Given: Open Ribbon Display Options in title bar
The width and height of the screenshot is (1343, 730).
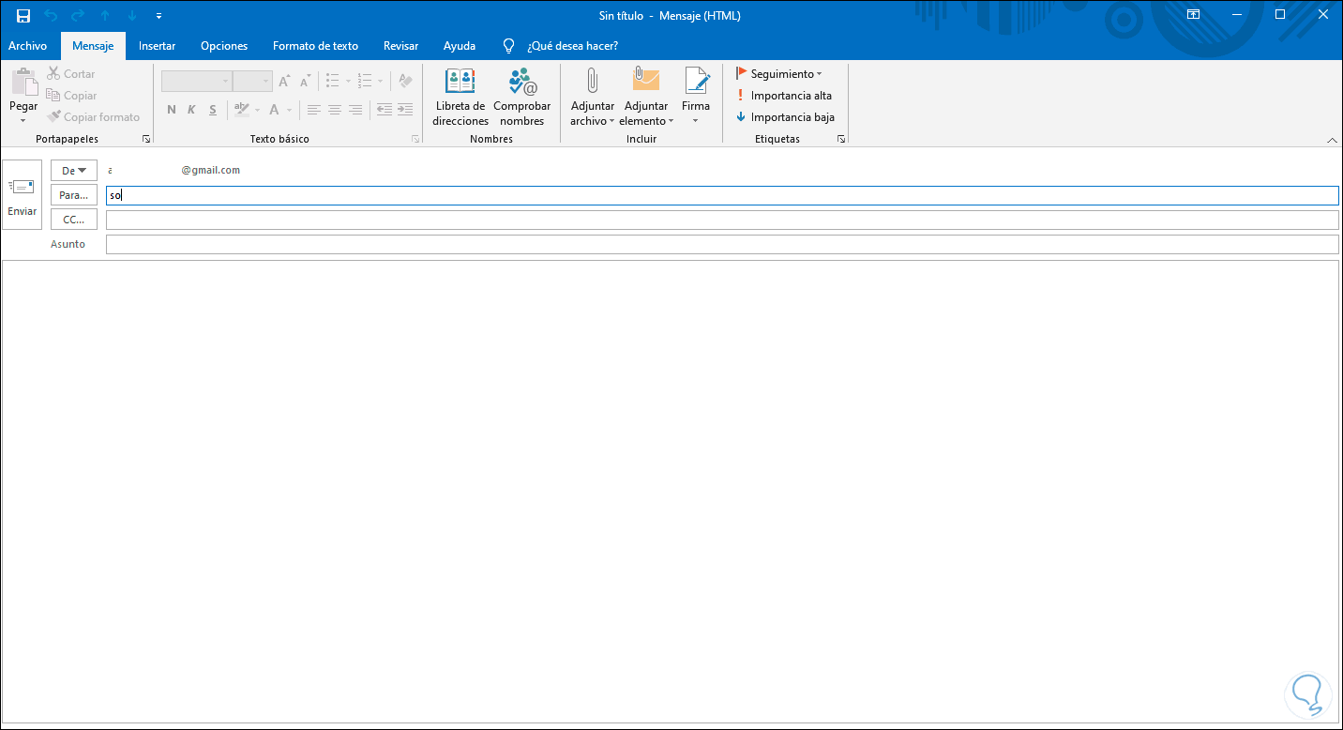Looking at the screenshot, I should [1193, 15].
